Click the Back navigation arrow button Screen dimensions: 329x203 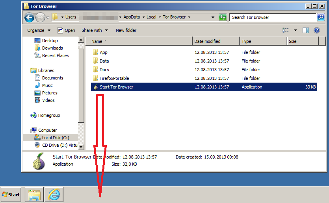[29, 17]
